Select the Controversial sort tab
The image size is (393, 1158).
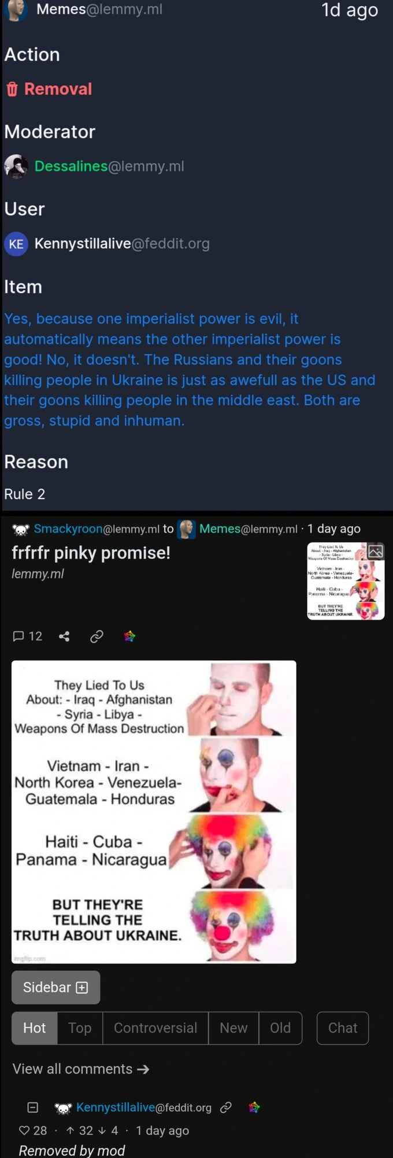click(x=155, y=1028)
